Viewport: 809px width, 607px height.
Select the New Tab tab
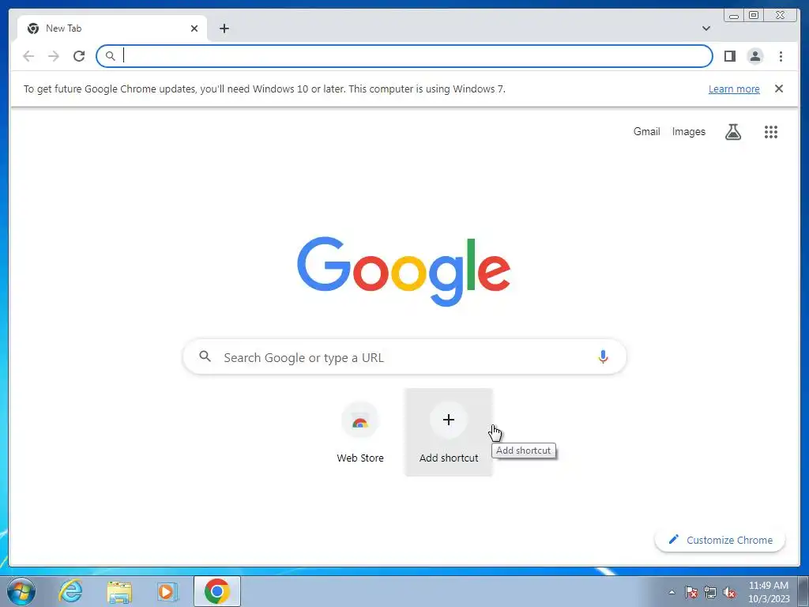click(x=112, y=28)
